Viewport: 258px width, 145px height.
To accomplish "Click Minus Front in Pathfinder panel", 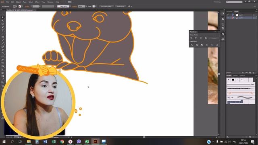I will tap(196, 38).
